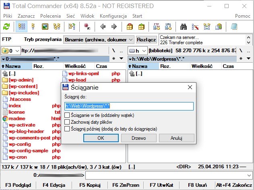This screenshot has height=190, width=254.
Task: Close the Ściąganie dialog
Action: 190,87
